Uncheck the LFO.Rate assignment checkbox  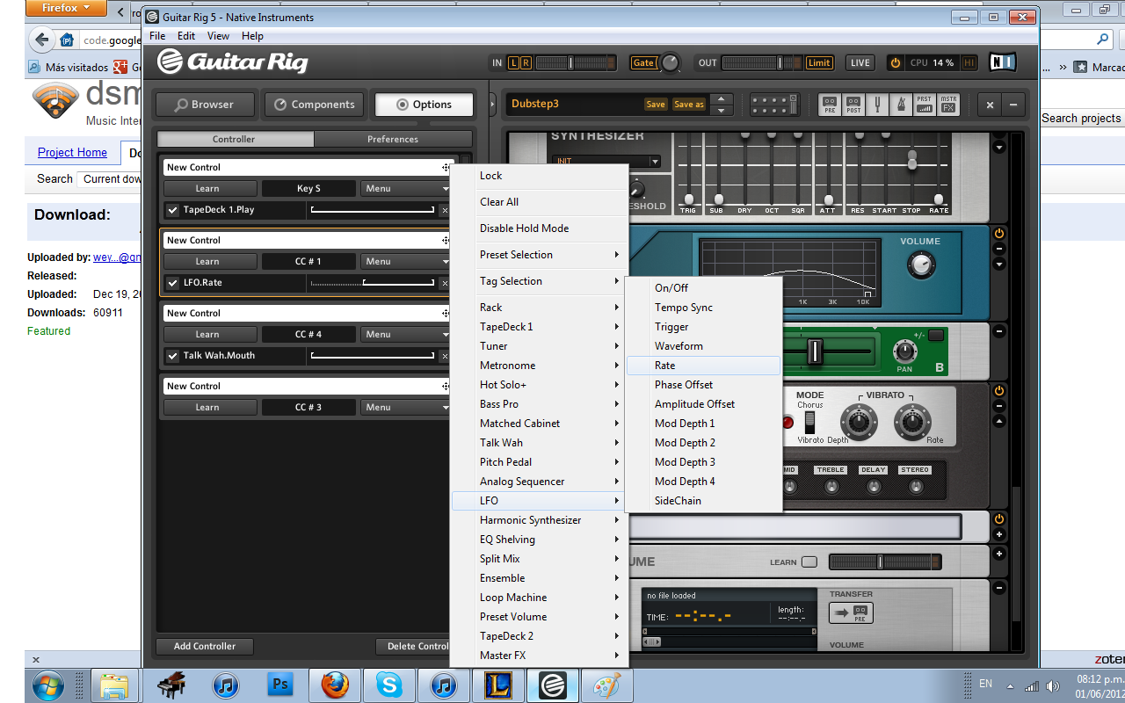(x=173, y=283)
